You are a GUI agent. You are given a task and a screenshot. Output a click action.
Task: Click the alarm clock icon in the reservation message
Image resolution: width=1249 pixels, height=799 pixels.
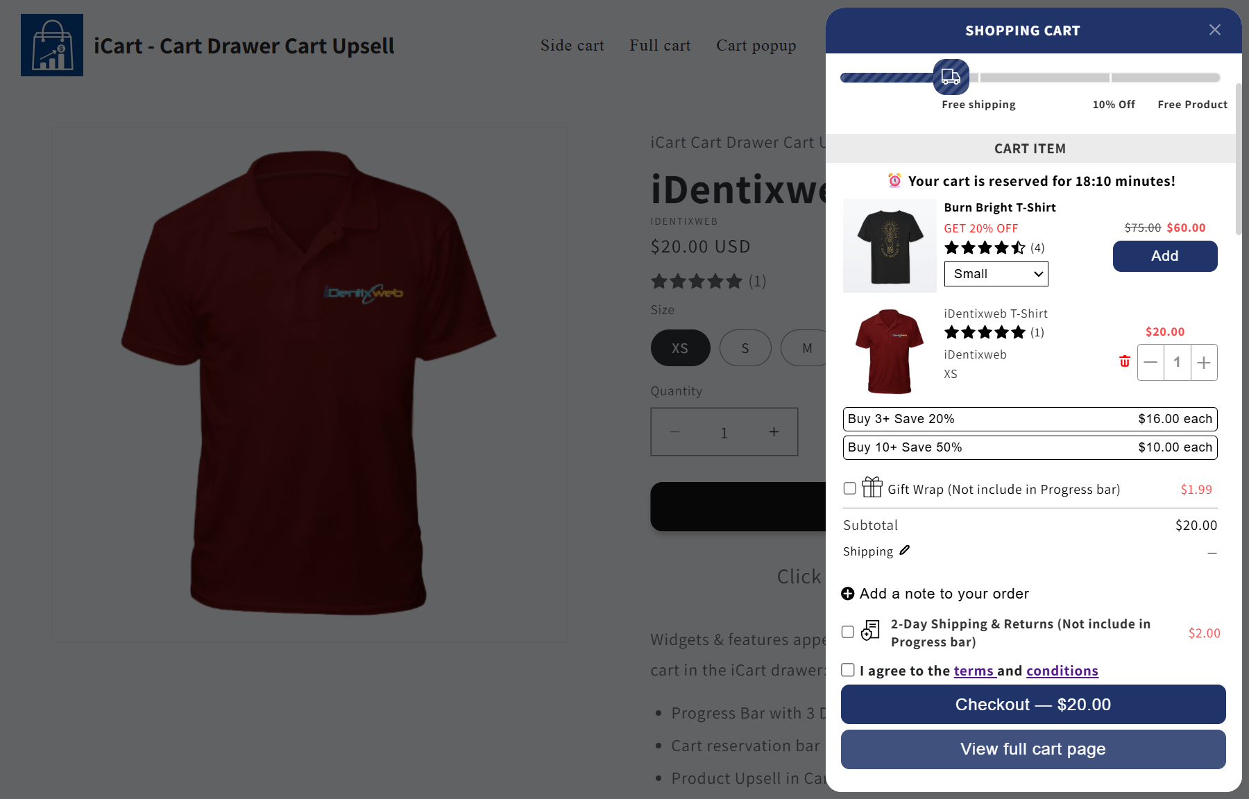(x=894, y=180)
